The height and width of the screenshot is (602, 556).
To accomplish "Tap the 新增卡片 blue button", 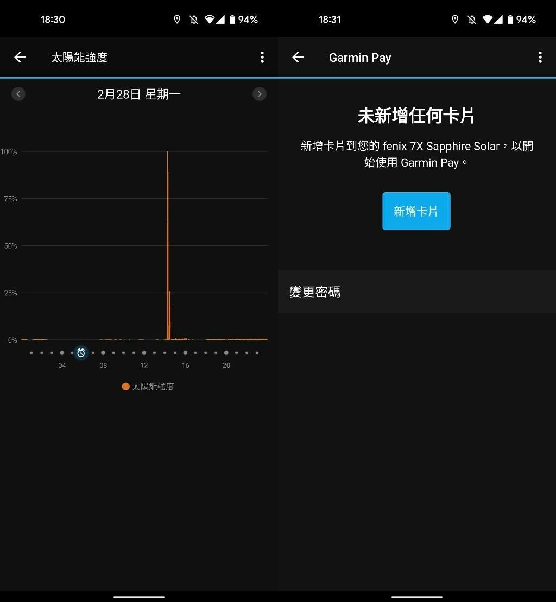I will click(x=416, y=211).
